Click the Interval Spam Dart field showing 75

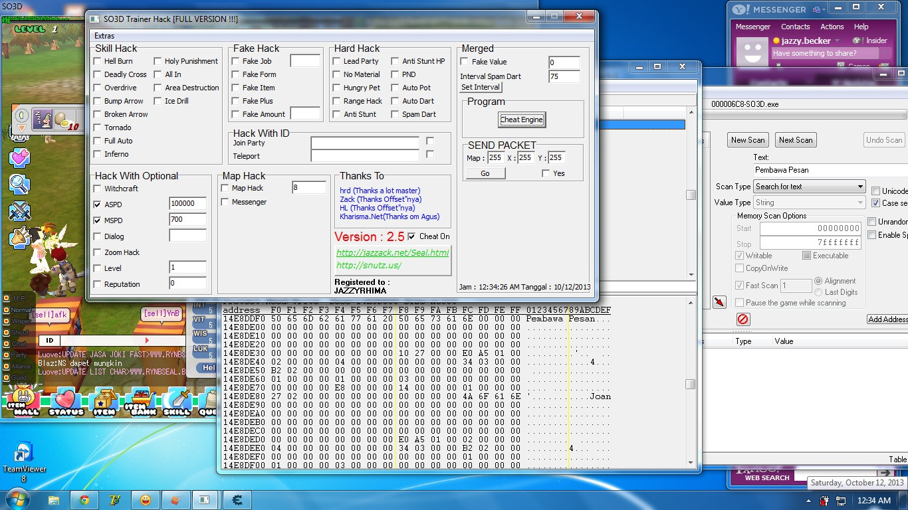point(564,76)
